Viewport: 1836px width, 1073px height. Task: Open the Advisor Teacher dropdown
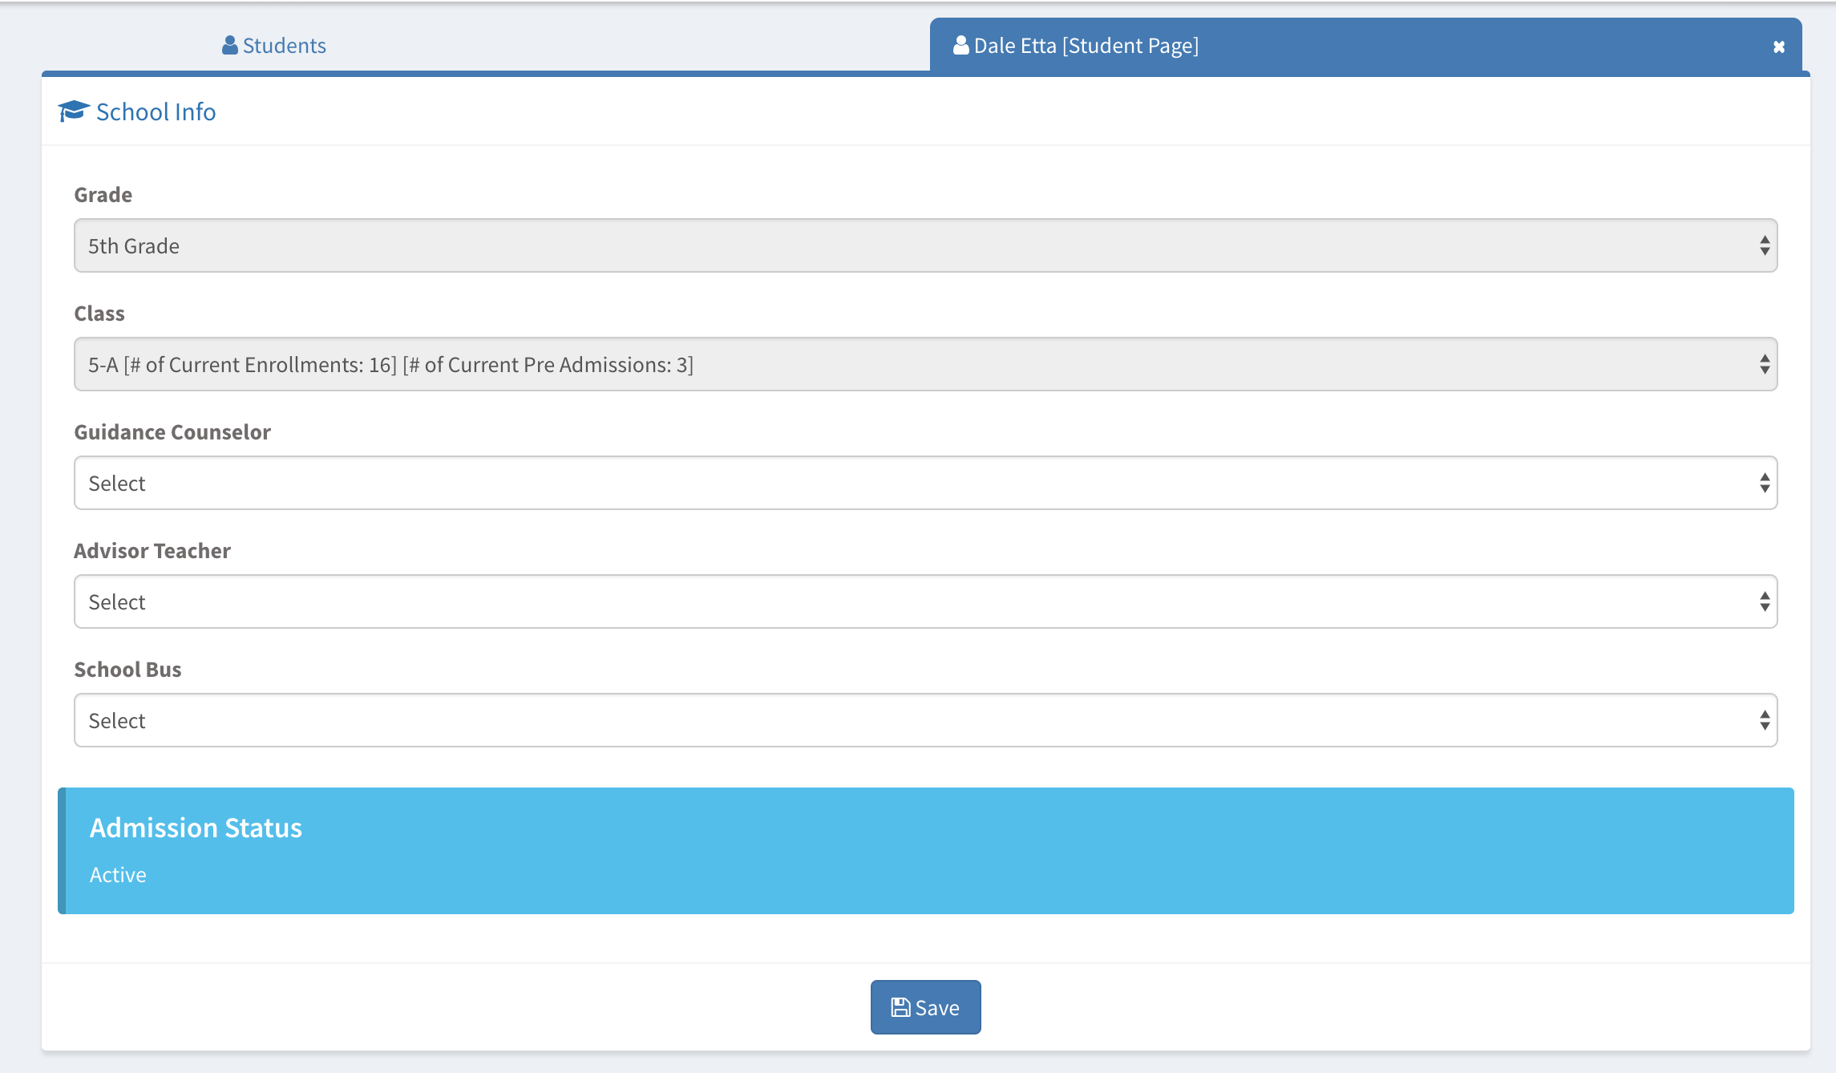[x=925, y=601]
